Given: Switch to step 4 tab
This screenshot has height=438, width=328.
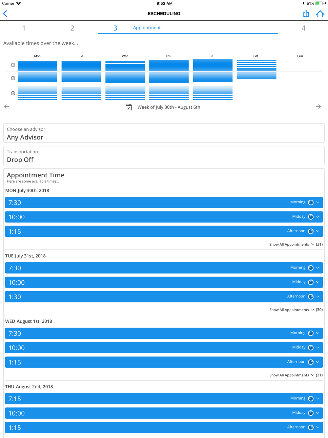Looking at the screenshot, I should (303, 28).
